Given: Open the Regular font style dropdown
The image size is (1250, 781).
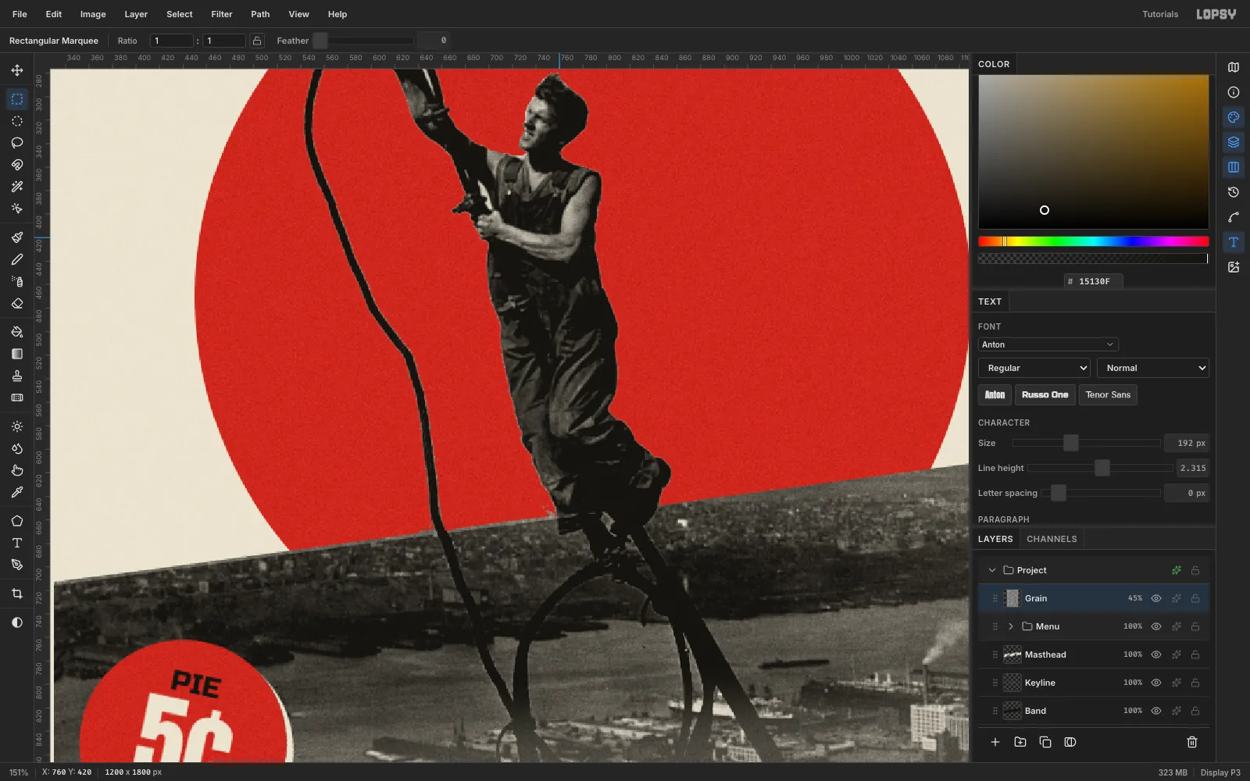Looking at the screenshot, I should point(1034,368).
